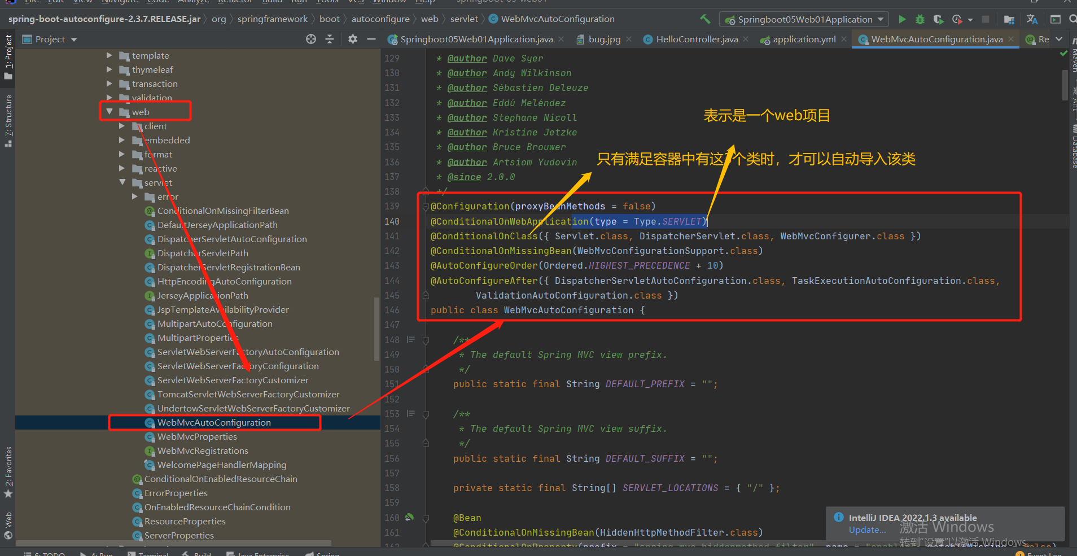Show hidden editor tabs chevron
The height and width of the screenshot is (556, 1077).
(1059, 39)
